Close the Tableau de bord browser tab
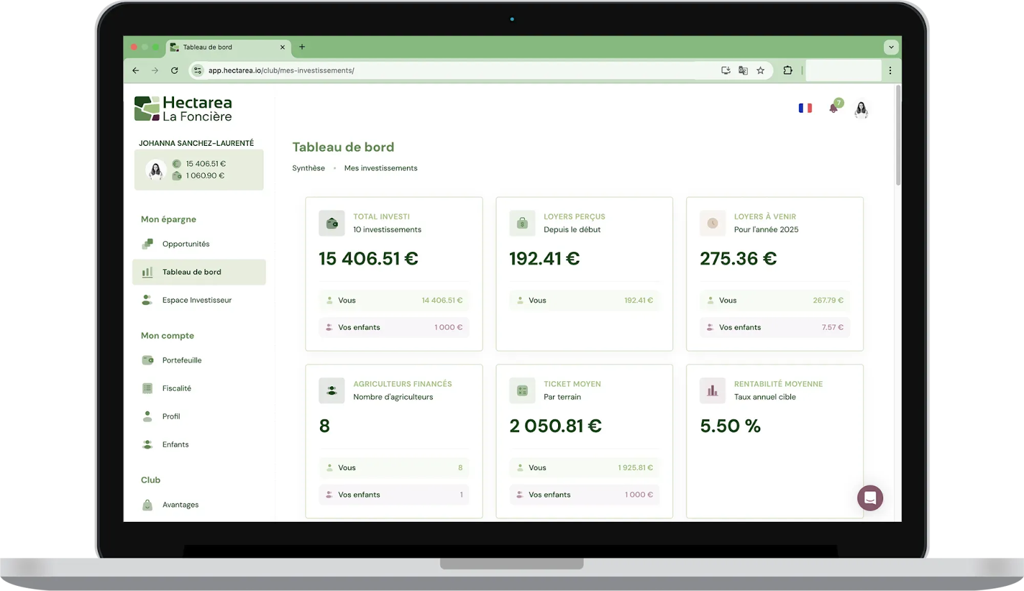 coord(282,47)
